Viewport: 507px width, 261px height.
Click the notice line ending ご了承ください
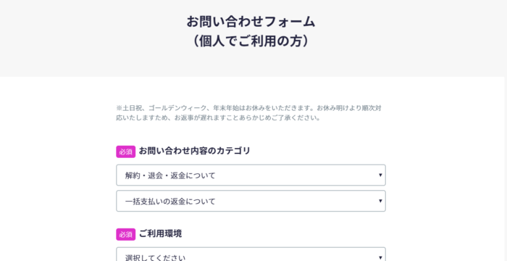218,118
